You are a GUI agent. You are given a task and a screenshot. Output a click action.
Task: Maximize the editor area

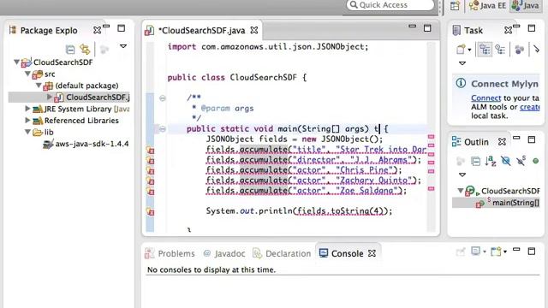coord(427,28)
